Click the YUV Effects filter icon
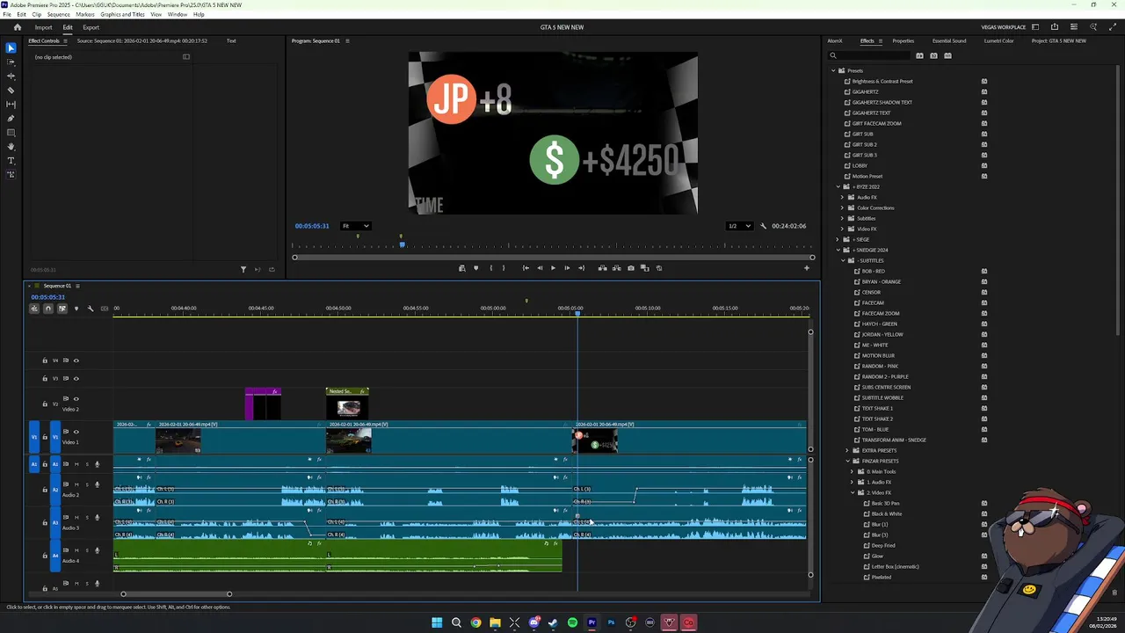1125x633 pixels. (947, 55)
